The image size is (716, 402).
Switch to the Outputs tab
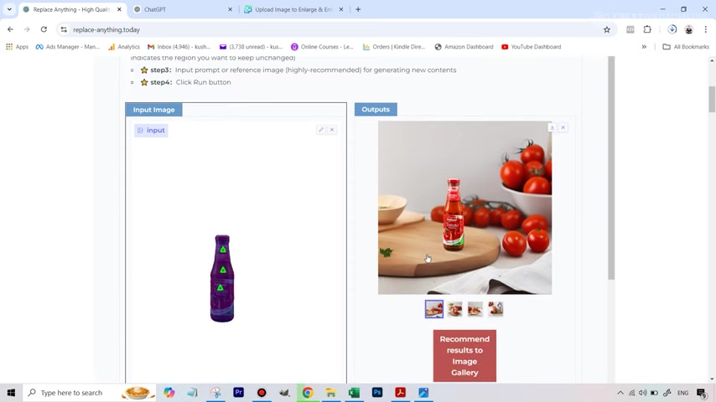click(x=376, y=109)
